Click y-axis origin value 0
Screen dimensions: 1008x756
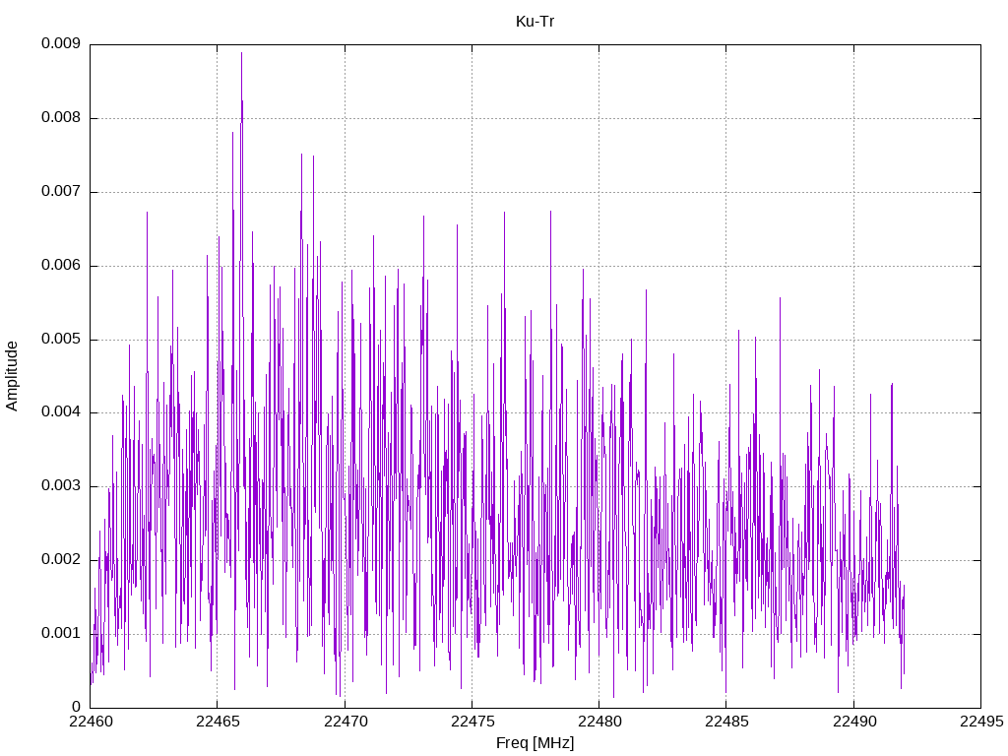click(77, 707)
